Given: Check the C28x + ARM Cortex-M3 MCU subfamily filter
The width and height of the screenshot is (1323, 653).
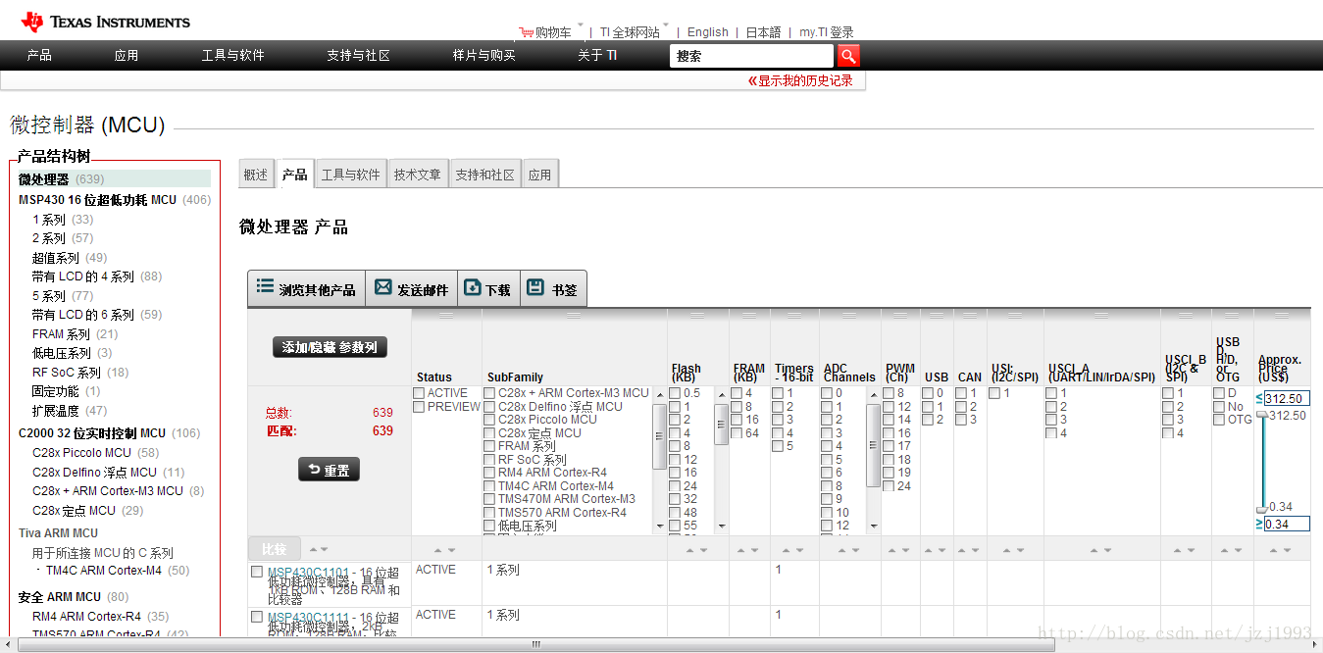Looking at the screenshot, I should pyautogui.click(x=489, y=393).
